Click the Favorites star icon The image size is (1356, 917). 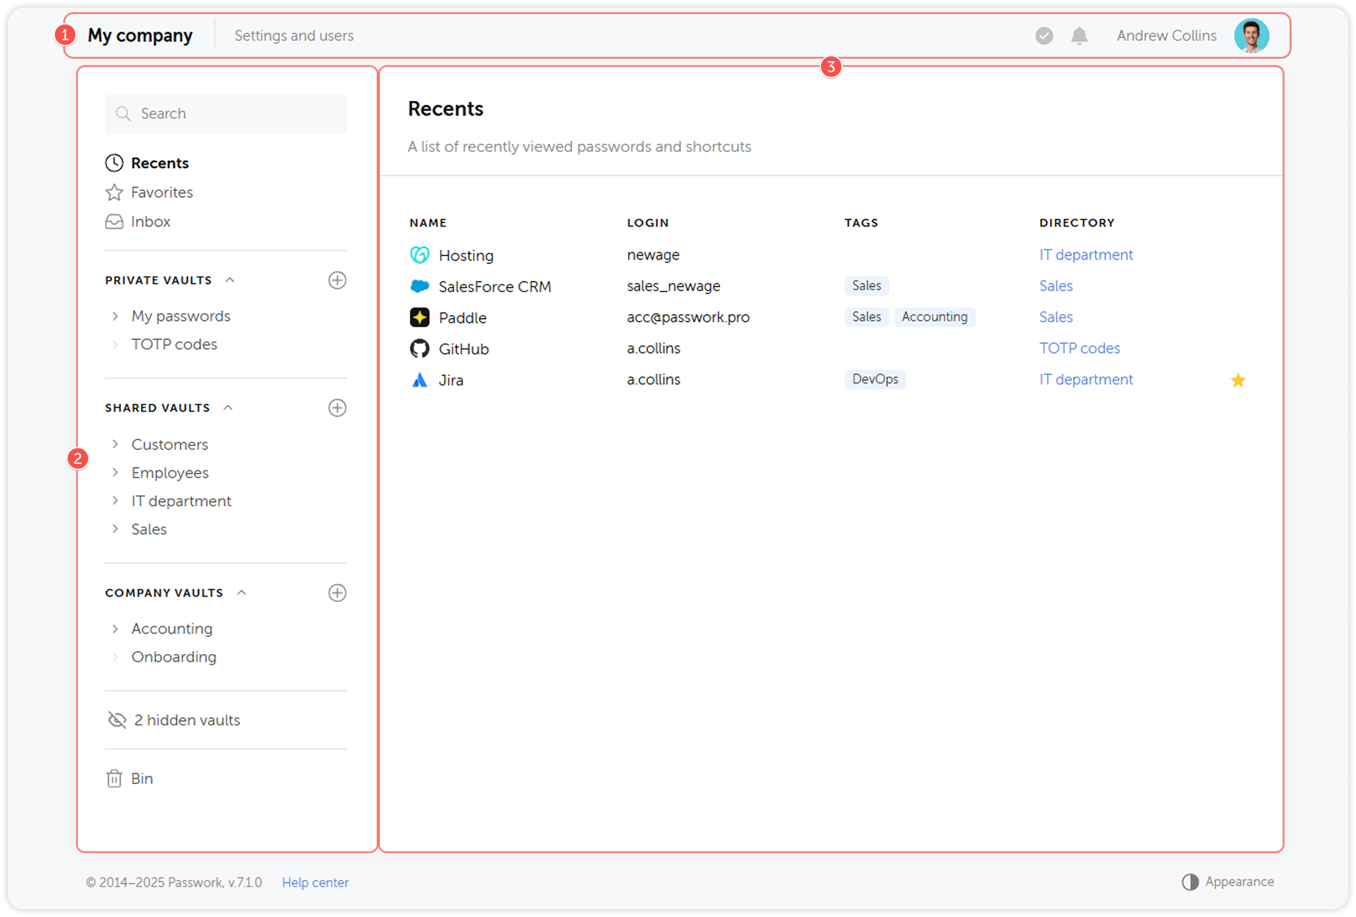tap(114, 192)
